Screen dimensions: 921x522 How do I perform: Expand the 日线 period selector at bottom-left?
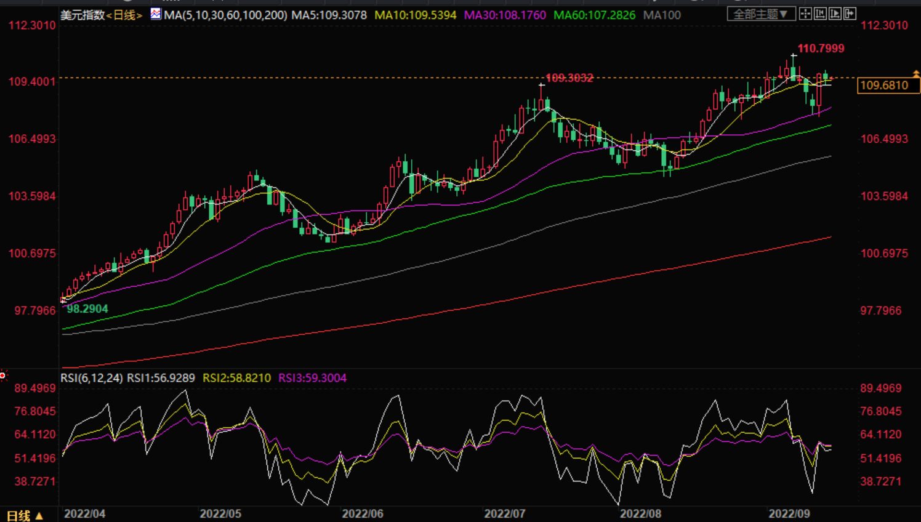coord(25,516)
